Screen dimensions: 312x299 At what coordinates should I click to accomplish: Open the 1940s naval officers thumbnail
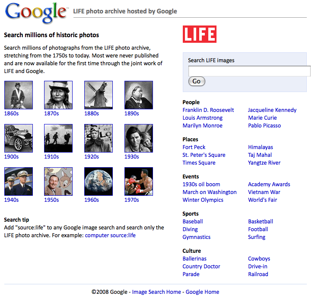point(19,181)
